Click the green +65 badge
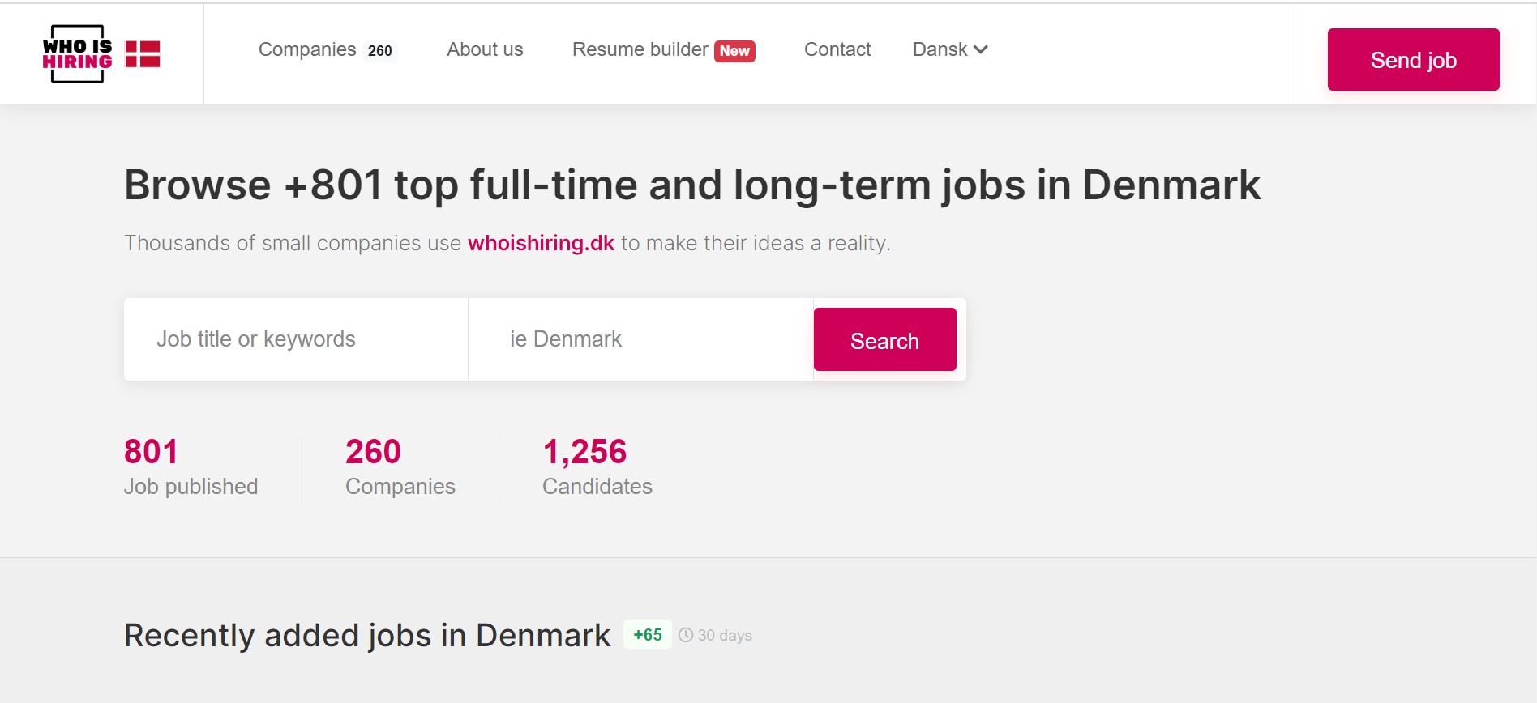 point(648,635)
